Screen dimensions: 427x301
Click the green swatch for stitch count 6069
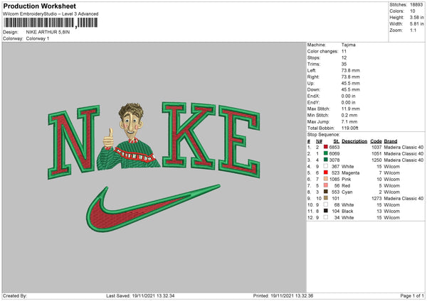tap(326, 153)
